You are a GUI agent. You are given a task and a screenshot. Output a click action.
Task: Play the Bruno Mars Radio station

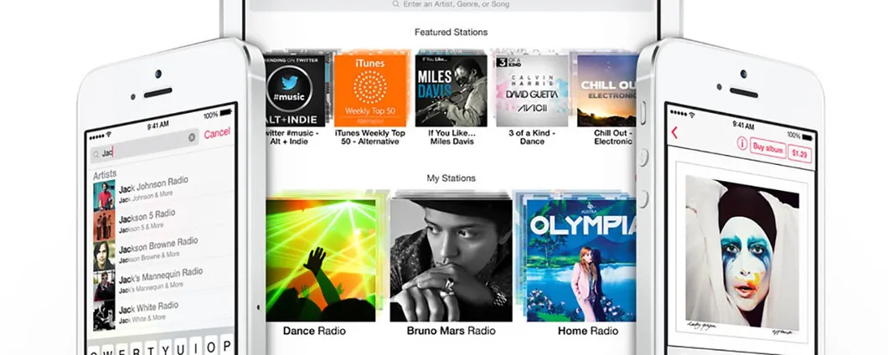[451, 260]
